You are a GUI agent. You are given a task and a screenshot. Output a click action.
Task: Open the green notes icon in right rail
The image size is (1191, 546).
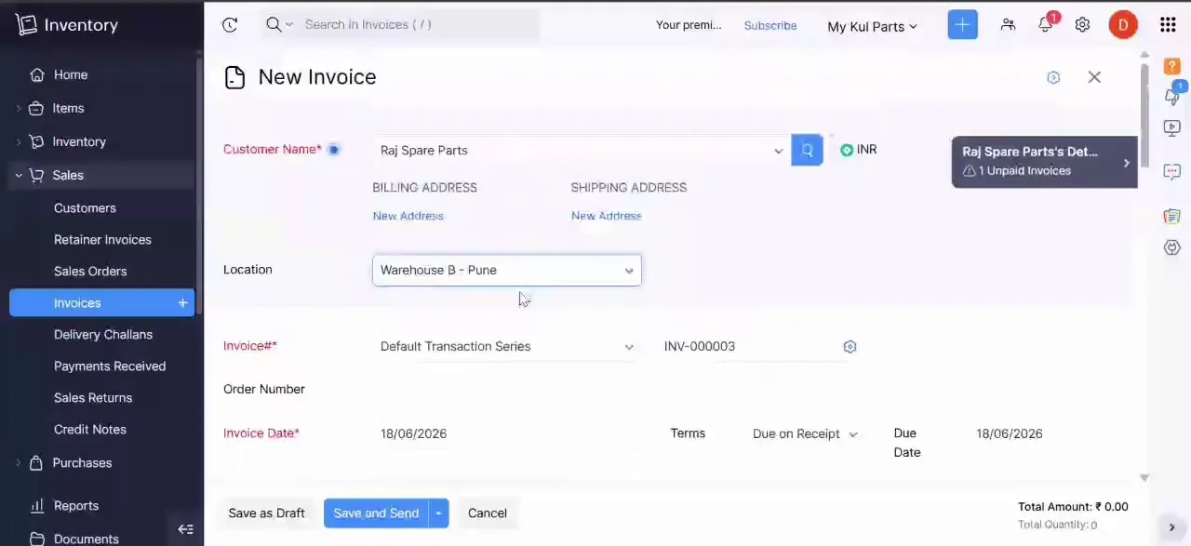(x=1172, y=216)
